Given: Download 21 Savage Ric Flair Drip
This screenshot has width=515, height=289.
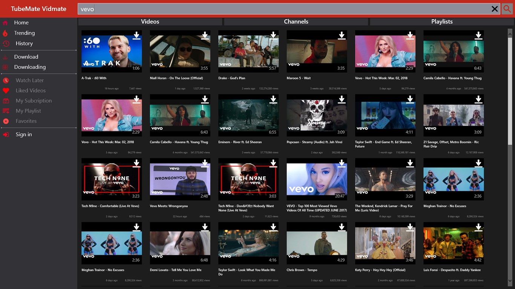Looking at the screenshot, I should click(478, 100).
